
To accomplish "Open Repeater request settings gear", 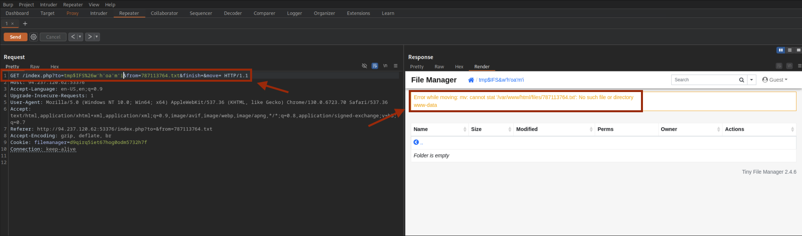I will (34, 37).
